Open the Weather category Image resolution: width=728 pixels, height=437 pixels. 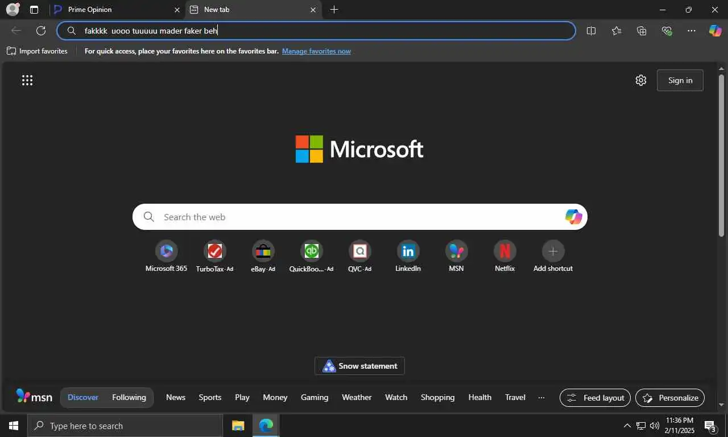point(357,397)
